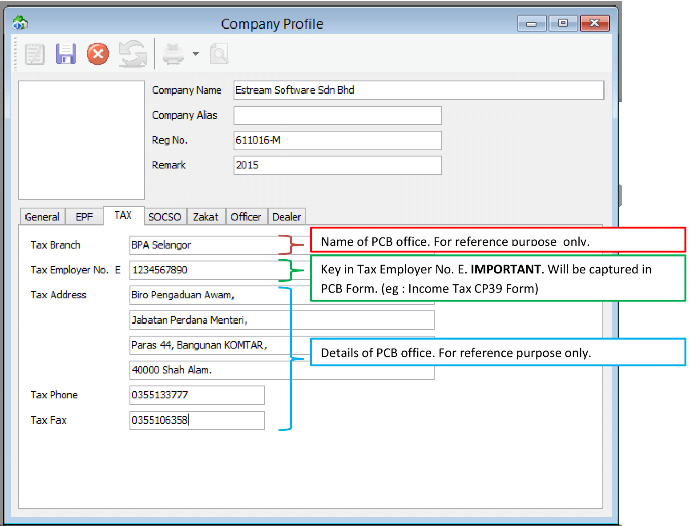Click the Edit toolbar icon
This screenshot has height=526, width=690.
click(x=35, y=54)
